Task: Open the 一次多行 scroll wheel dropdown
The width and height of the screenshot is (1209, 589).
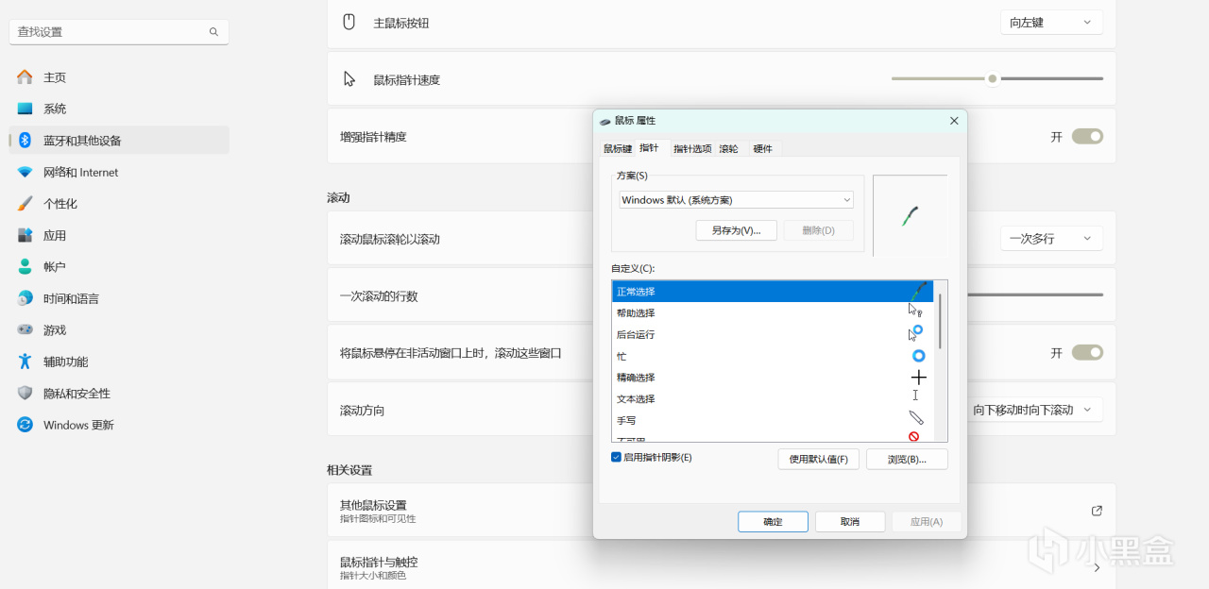Action: (1051, 239)
